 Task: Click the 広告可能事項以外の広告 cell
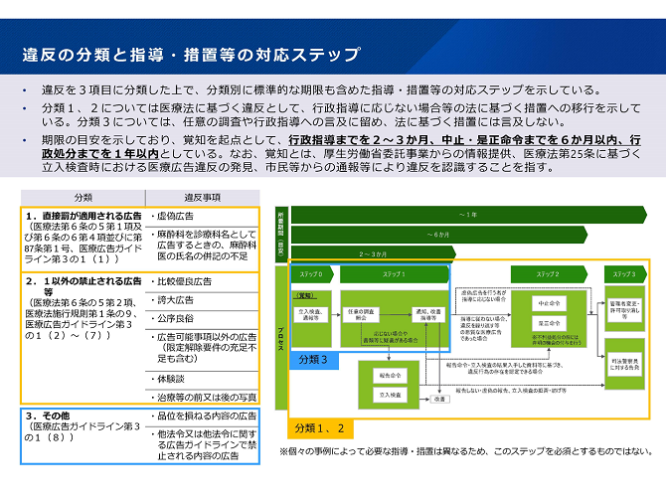click(202, 348)
